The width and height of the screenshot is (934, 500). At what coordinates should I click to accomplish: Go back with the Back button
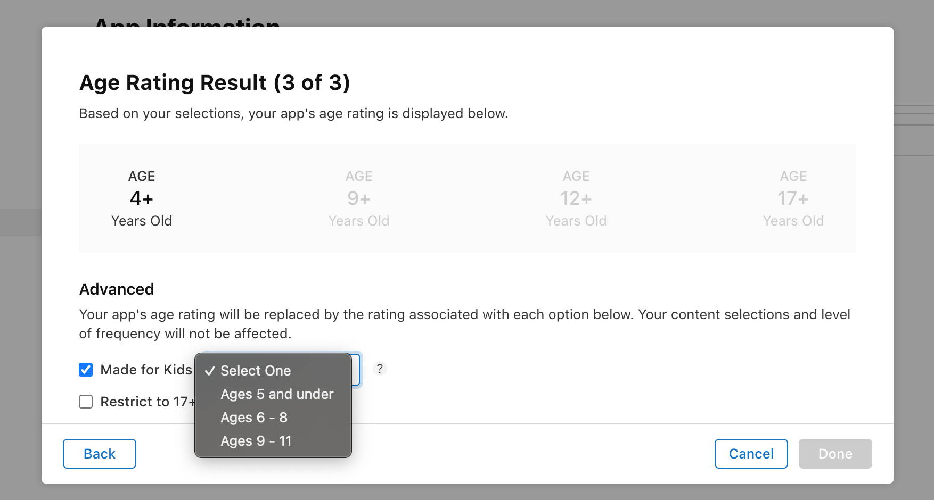(100, 454)
